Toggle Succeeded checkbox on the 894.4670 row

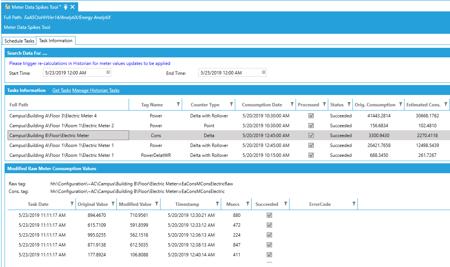click(x=269, y=215)
